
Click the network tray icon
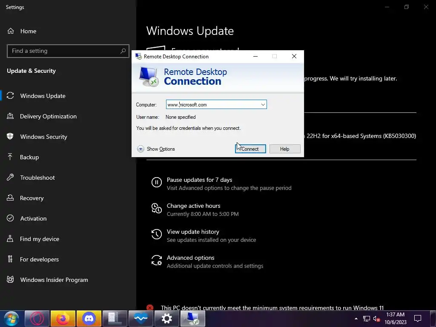coord(367,318)
